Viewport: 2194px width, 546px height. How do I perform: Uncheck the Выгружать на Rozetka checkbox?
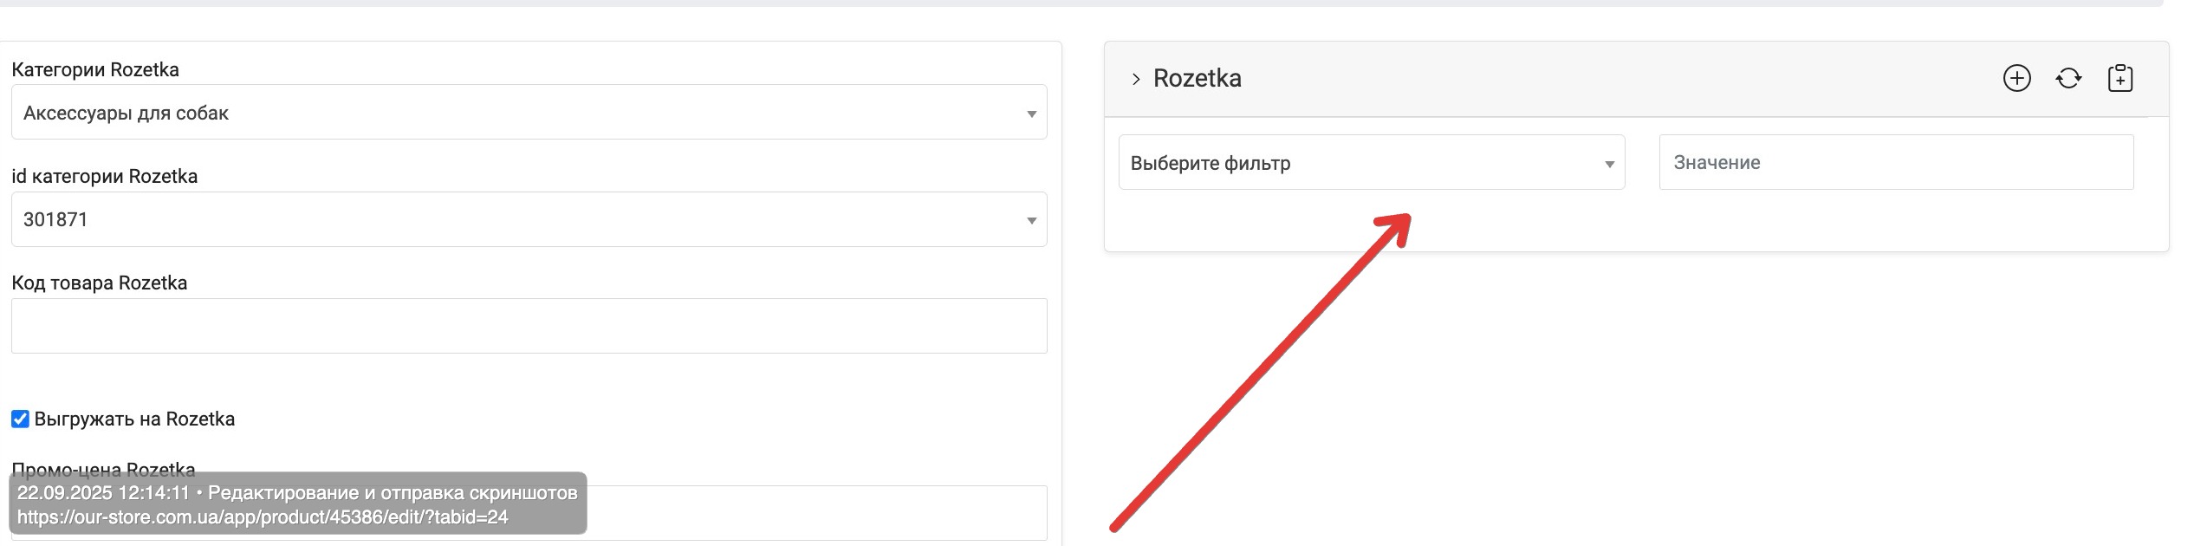pos(20,419)
